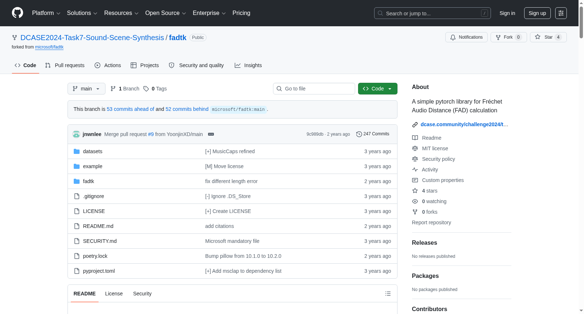The image size is (584, 314).
Task: Fork the fadtk repository
Action: coord(508,37)
